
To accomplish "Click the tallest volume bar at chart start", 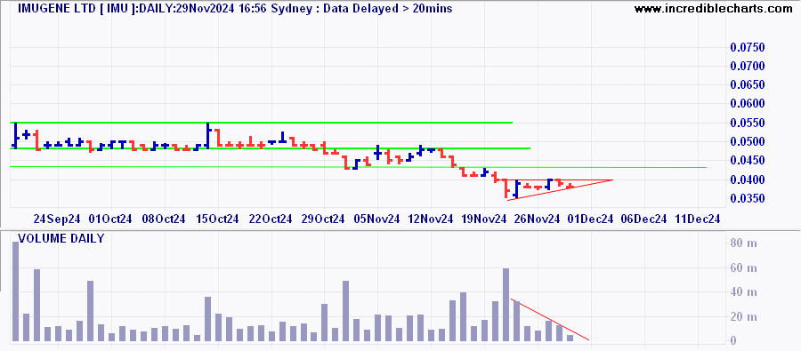I will pyautogui.click(x=15, y=291).
